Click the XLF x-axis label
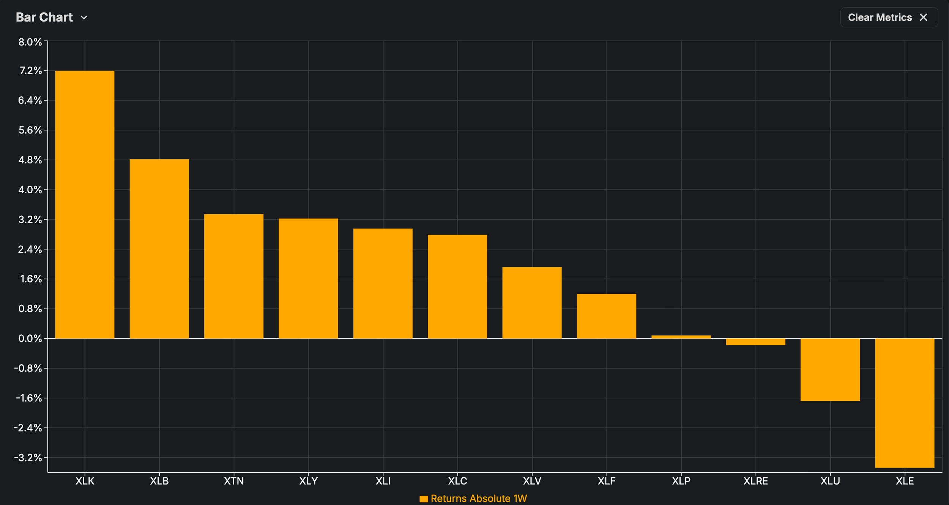This screenshot has width=949, height=505. (607, 481)
